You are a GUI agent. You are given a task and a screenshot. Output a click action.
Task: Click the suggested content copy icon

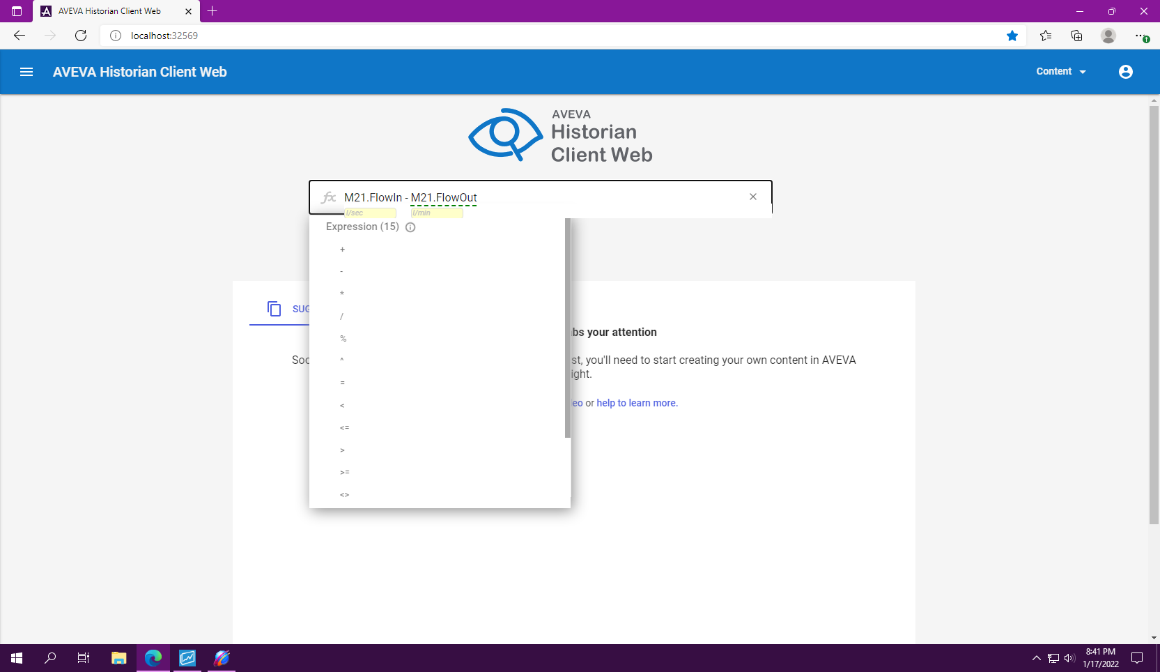point(274,309)
